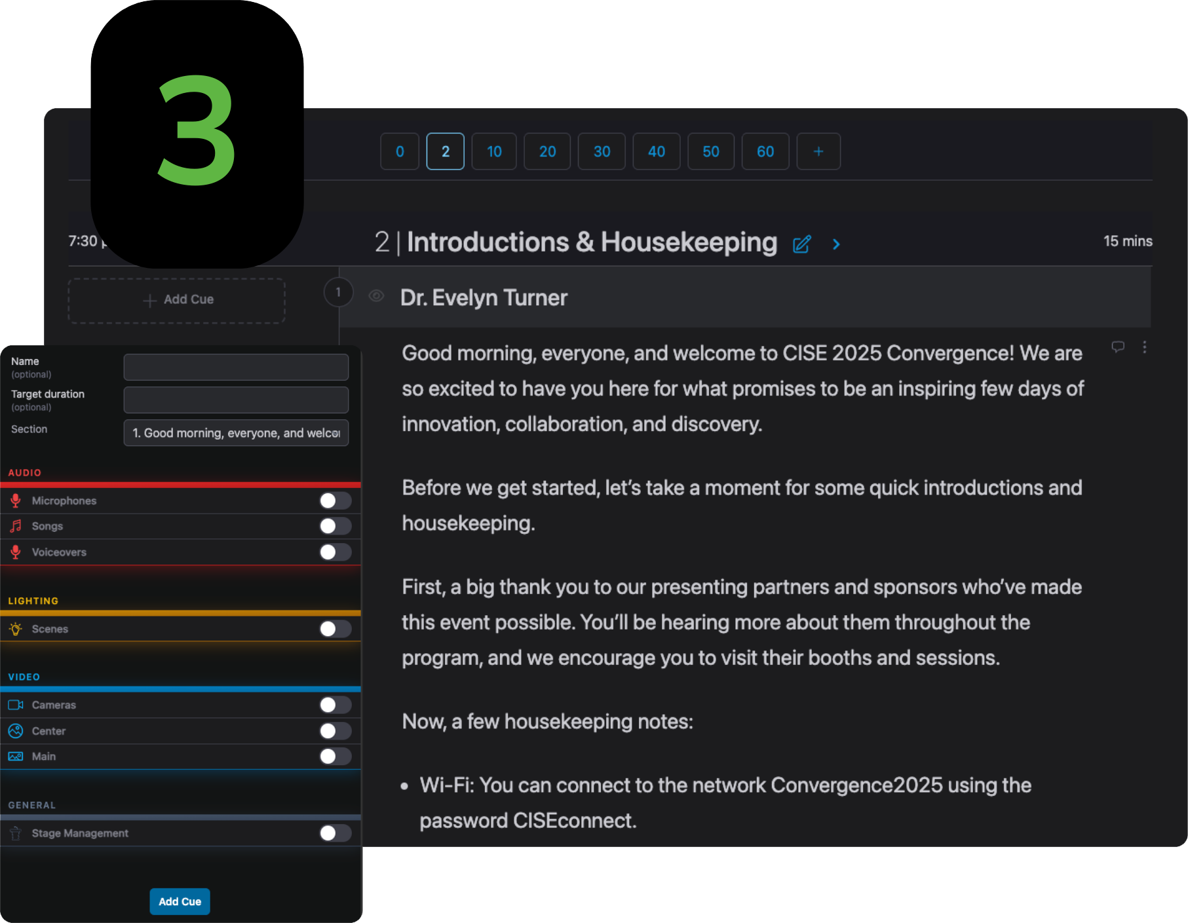
Task: Click the Scenes lightbulb icon
Action: point(16,629)
